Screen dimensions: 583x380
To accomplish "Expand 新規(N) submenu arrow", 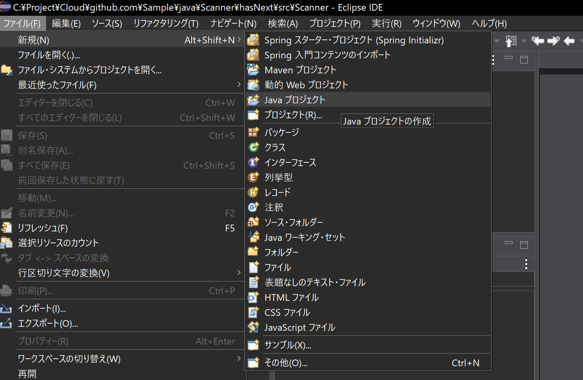I will tap(239, 40).
